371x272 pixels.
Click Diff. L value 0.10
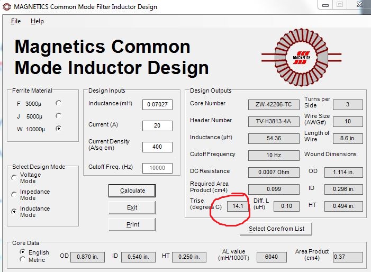coord(286,206)
